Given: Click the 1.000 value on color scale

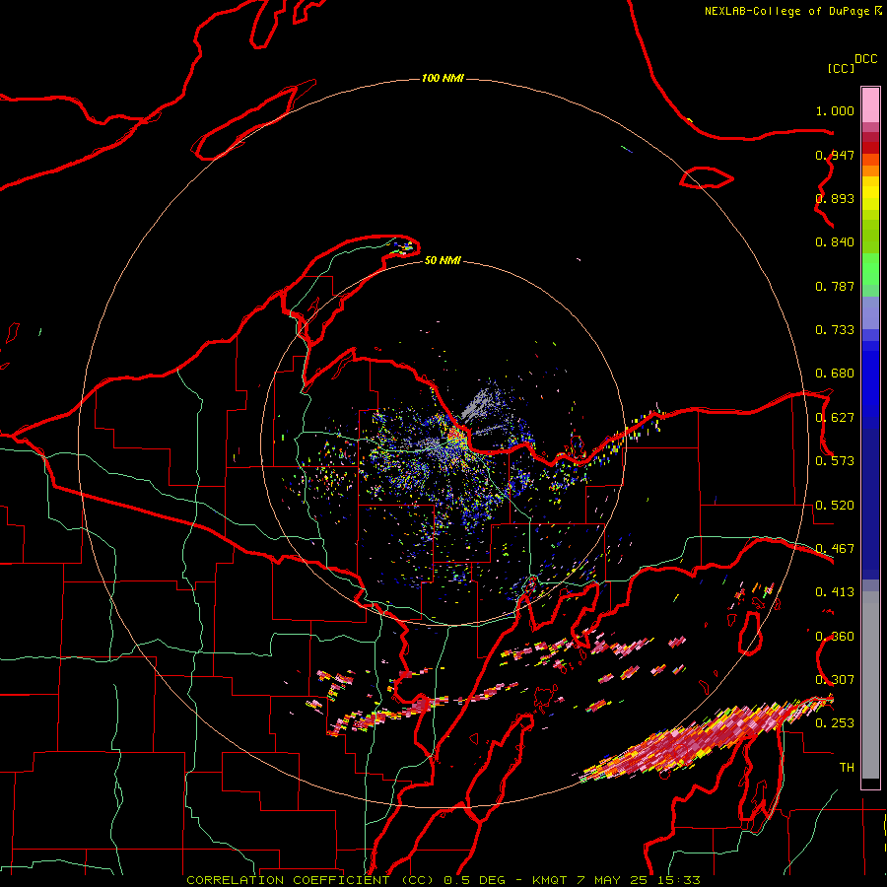Looking at the screenshot, I should 835,110.
